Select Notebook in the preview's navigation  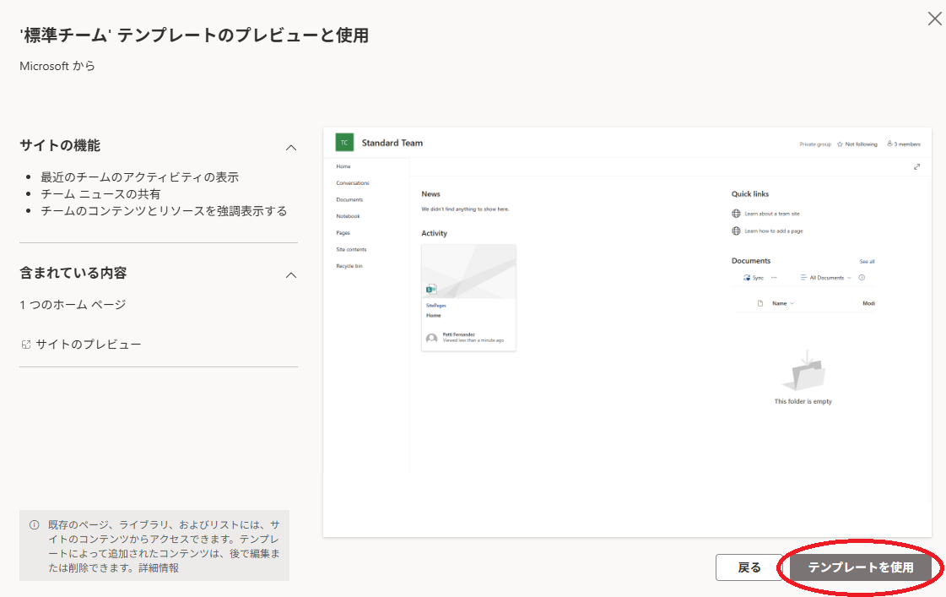(x=349, y=216)
